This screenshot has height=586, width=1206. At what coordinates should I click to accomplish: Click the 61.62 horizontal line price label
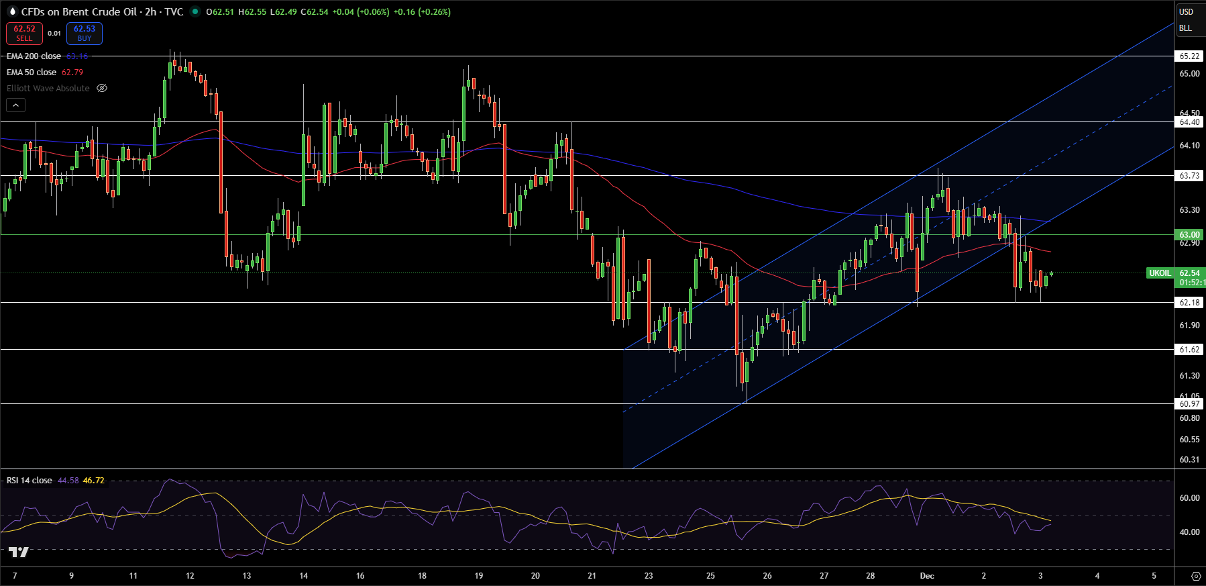click(x=1190, y=350)
